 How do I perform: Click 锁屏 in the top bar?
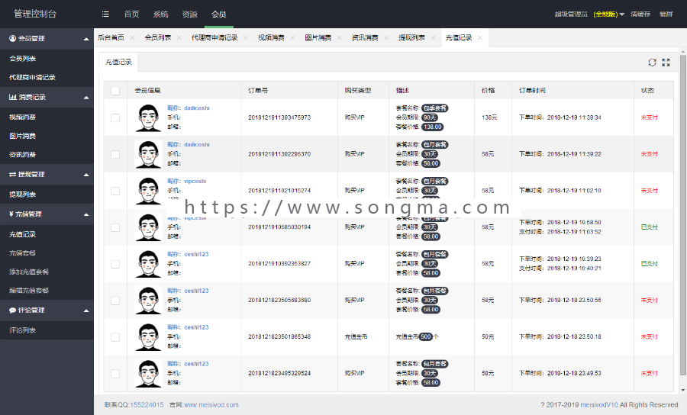[666, 14]
